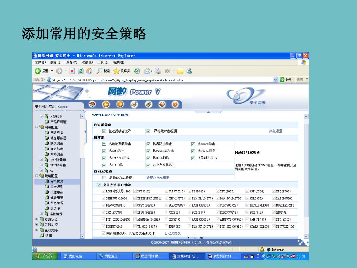This screenshot has width=357, height=268.
Task: Expand the 连接管理 tree node
Action: [41, 214]
